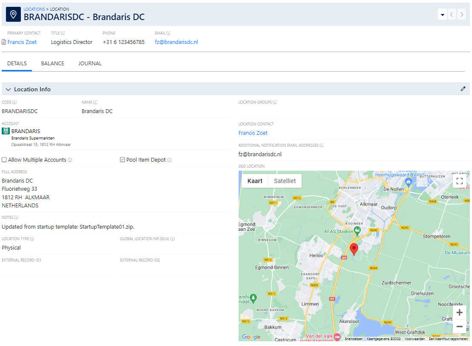The image size is (472, 346).
Task: Click info icon for additional notification emails
Action: point(322,145)
